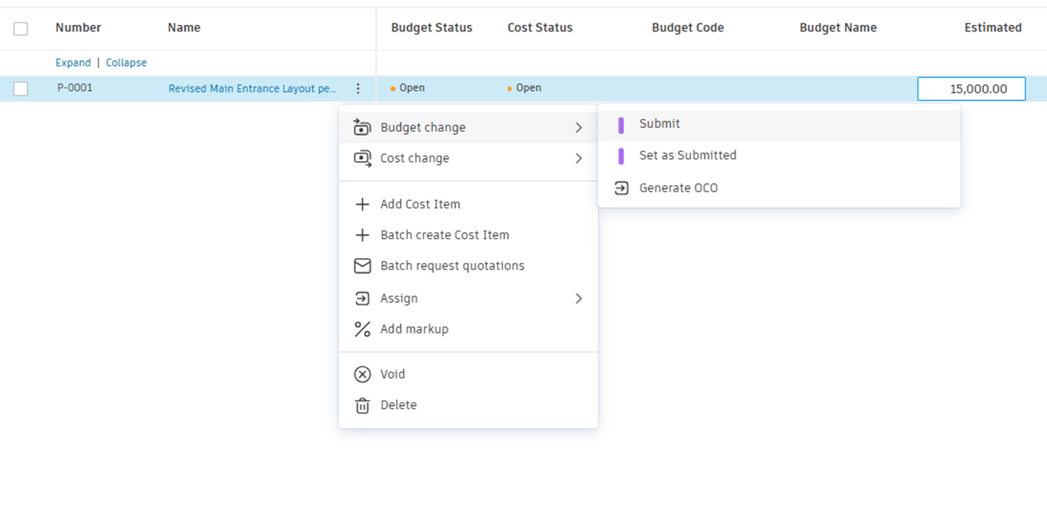This screenshot has height=509, width=1047.
Task: Click the Expand link above the table
Action: (x=73, y=62)
